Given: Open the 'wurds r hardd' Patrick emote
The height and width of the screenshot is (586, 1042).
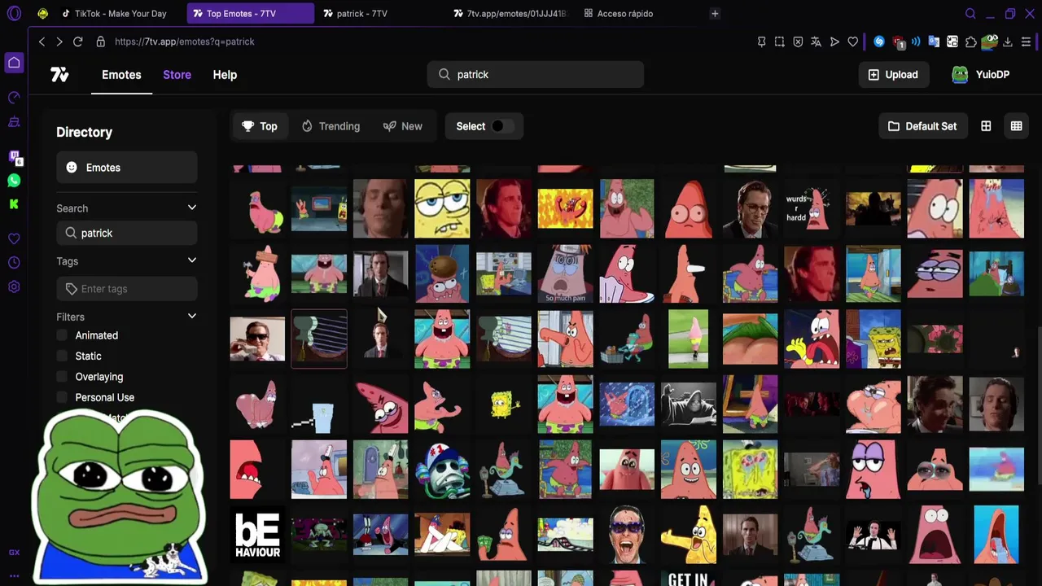Looking at the screenshot, I should coord(812,209).
